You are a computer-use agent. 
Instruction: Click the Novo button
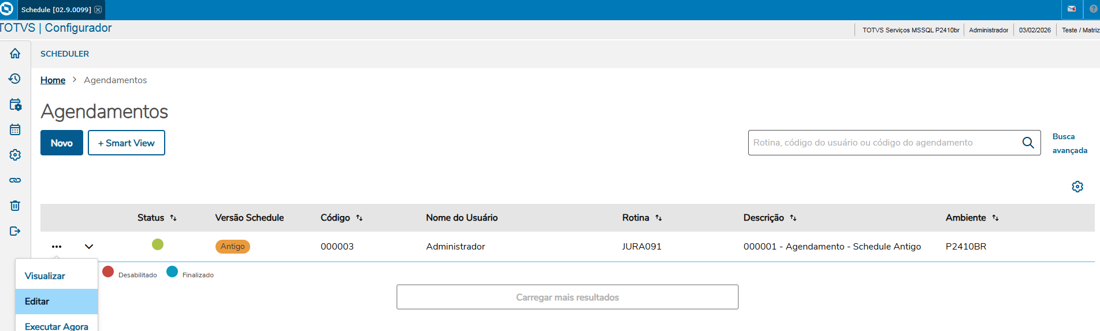pyautogui.click(x=62, y=143)
